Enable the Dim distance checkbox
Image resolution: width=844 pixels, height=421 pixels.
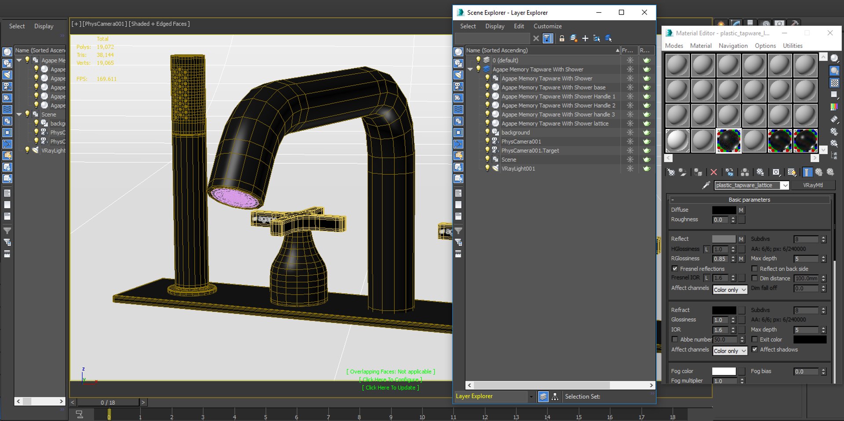(x=754, y=278)
